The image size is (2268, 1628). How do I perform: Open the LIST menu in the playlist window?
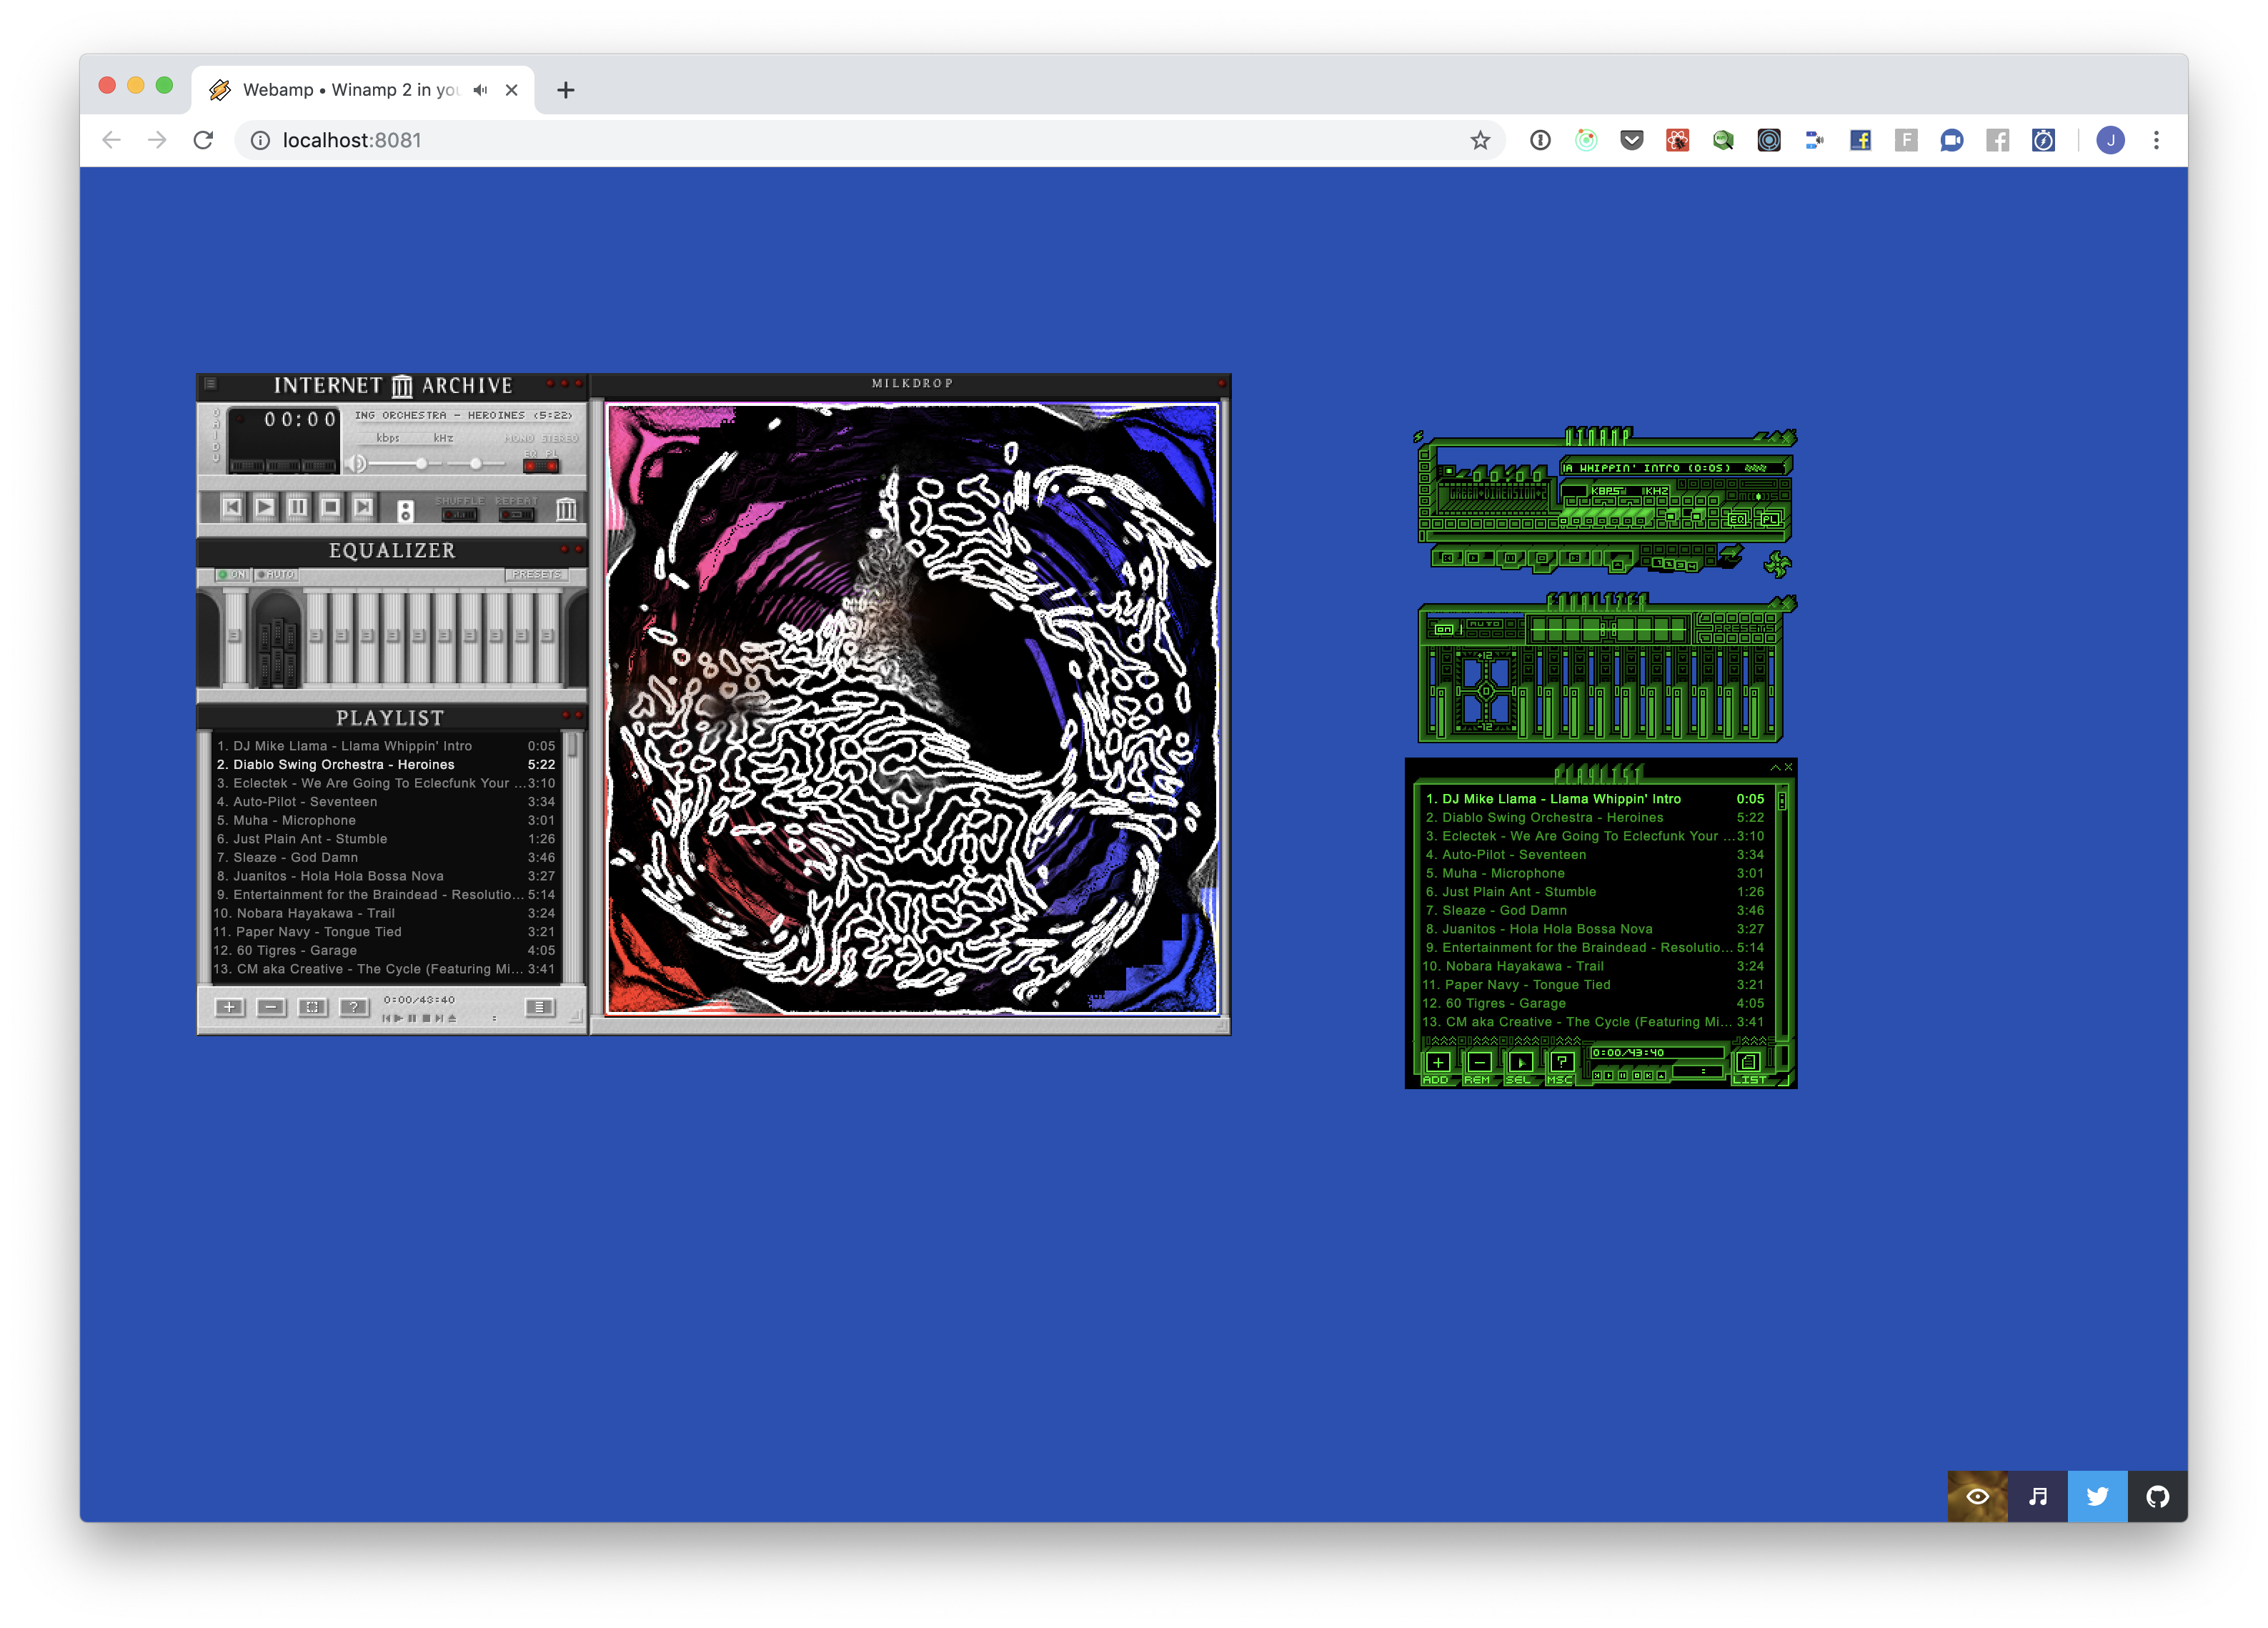(538, 1008)
